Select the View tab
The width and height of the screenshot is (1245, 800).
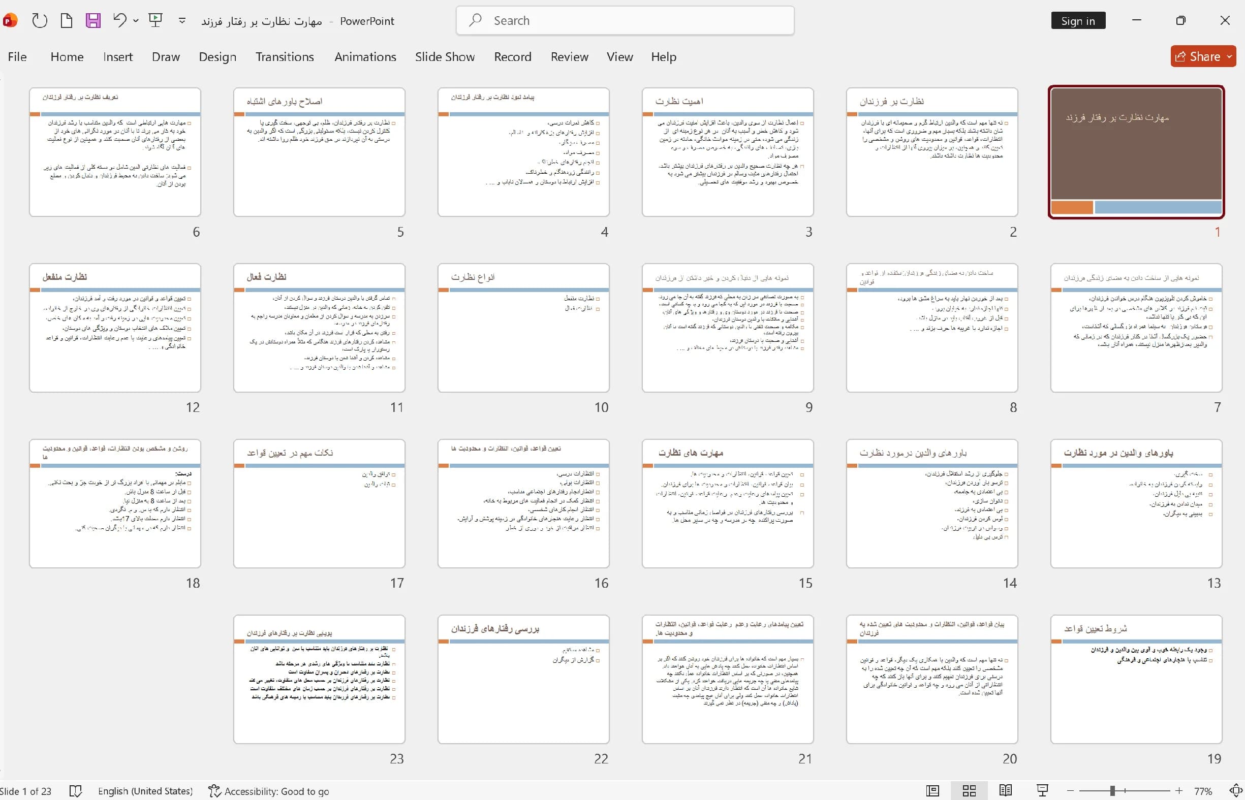pyautogui.click(x=620, y=56)
